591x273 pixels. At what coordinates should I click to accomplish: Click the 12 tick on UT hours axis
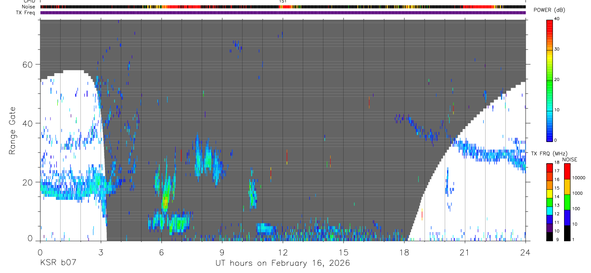coord(283,252)
